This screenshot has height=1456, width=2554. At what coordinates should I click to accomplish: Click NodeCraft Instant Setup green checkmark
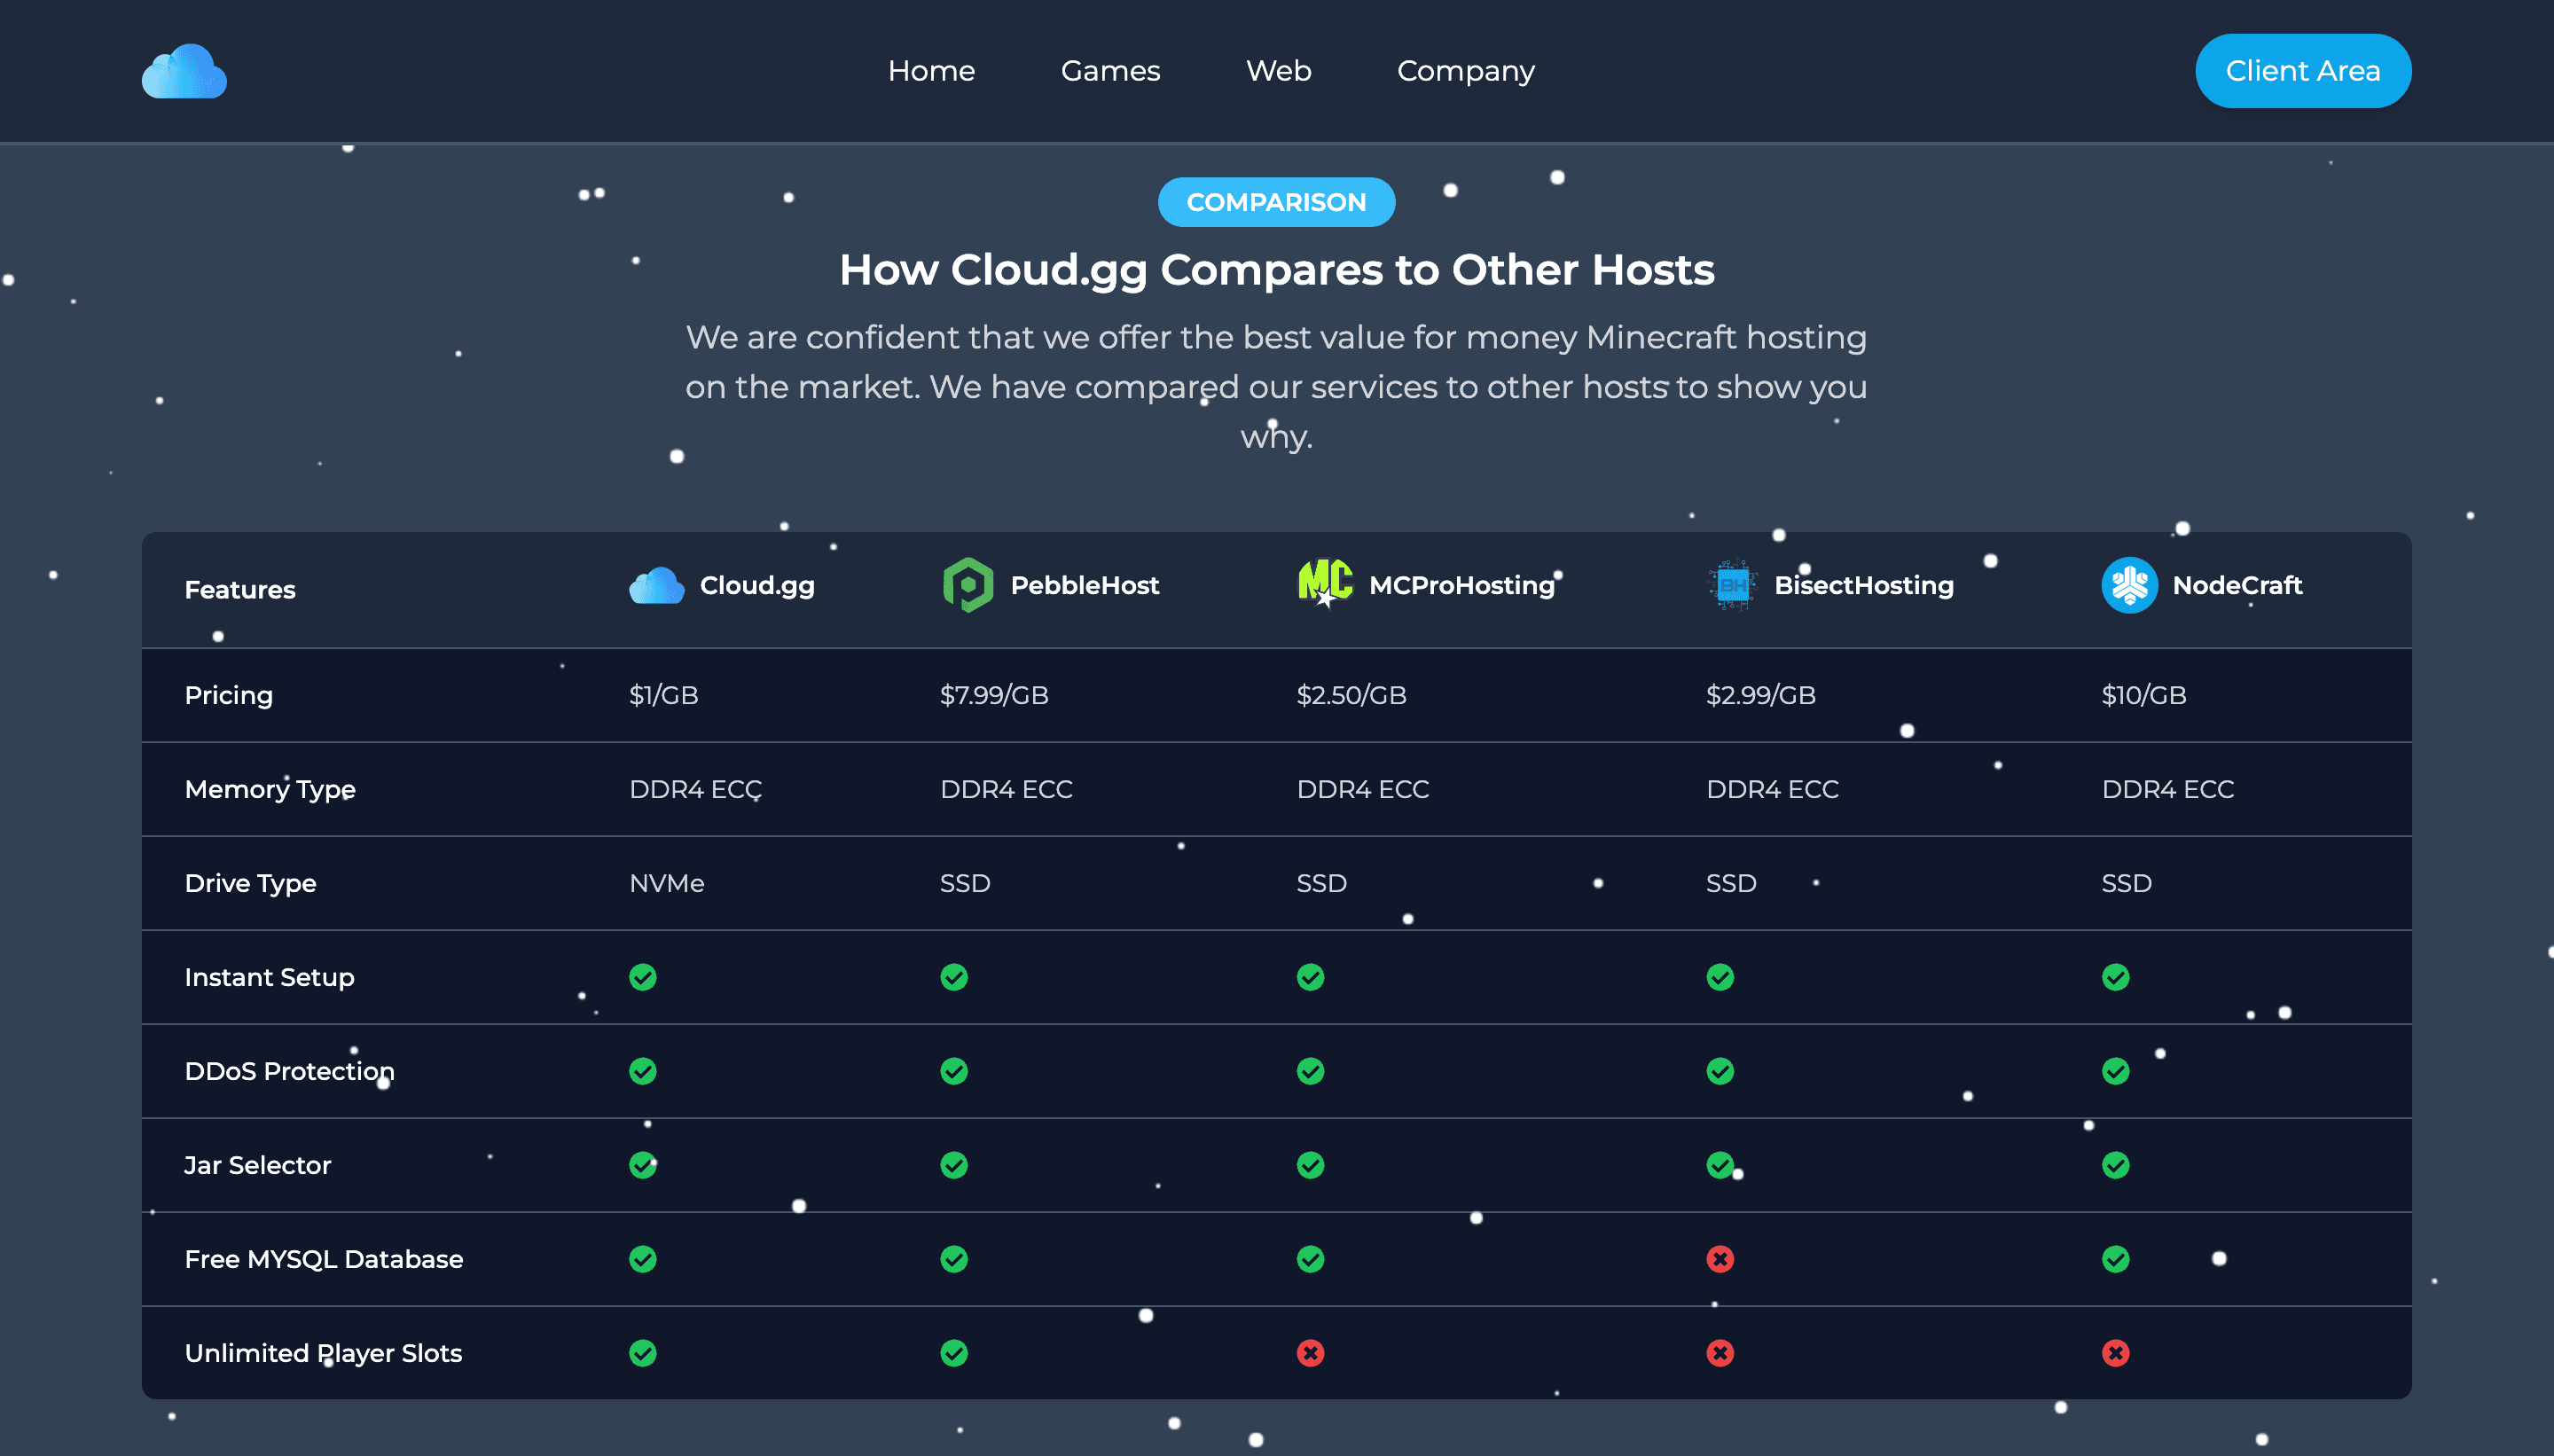(2115, 977)
